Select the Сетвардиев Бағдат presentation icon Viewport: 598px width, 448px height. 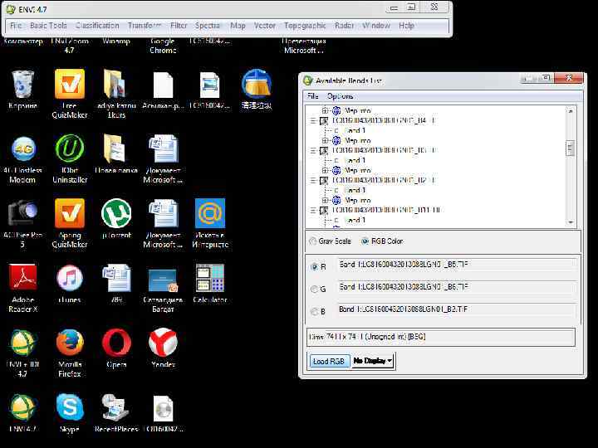coord(163,280)
